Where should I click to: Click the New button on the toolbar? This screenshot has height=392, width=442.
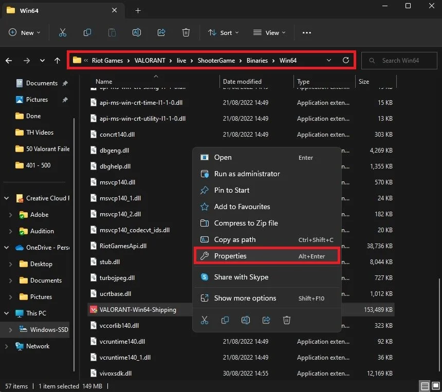[x=24, y=32]
